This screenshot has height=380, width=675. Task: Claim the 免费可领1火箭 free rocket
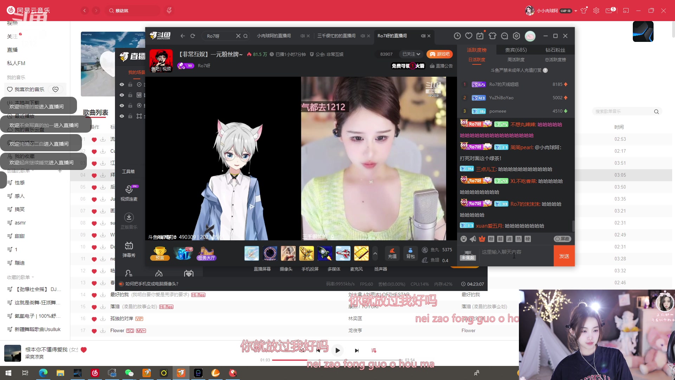click(408, 66)
